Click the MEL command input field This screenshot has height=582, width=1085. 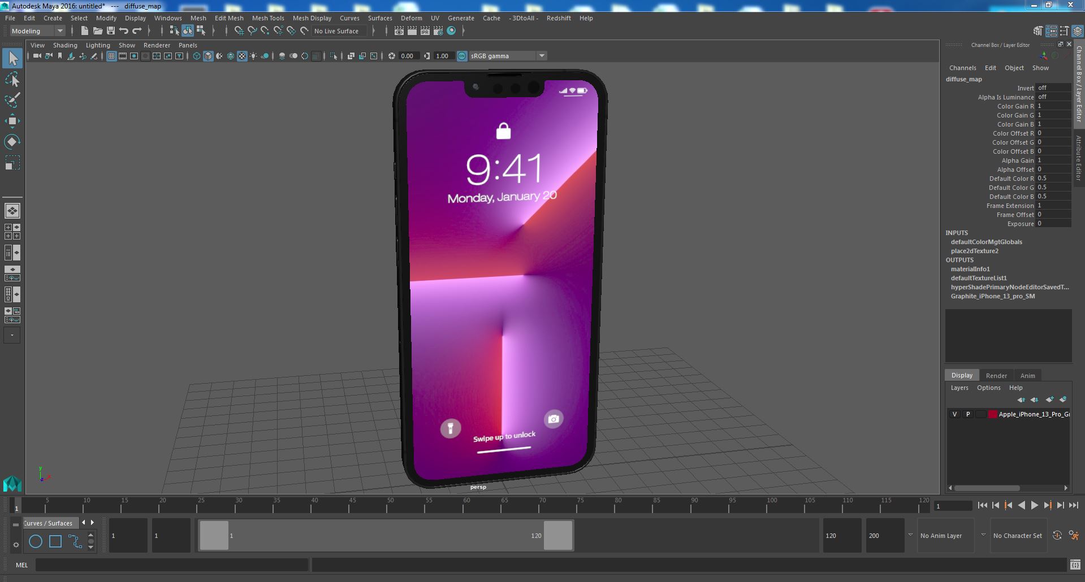tap(172, 565)
